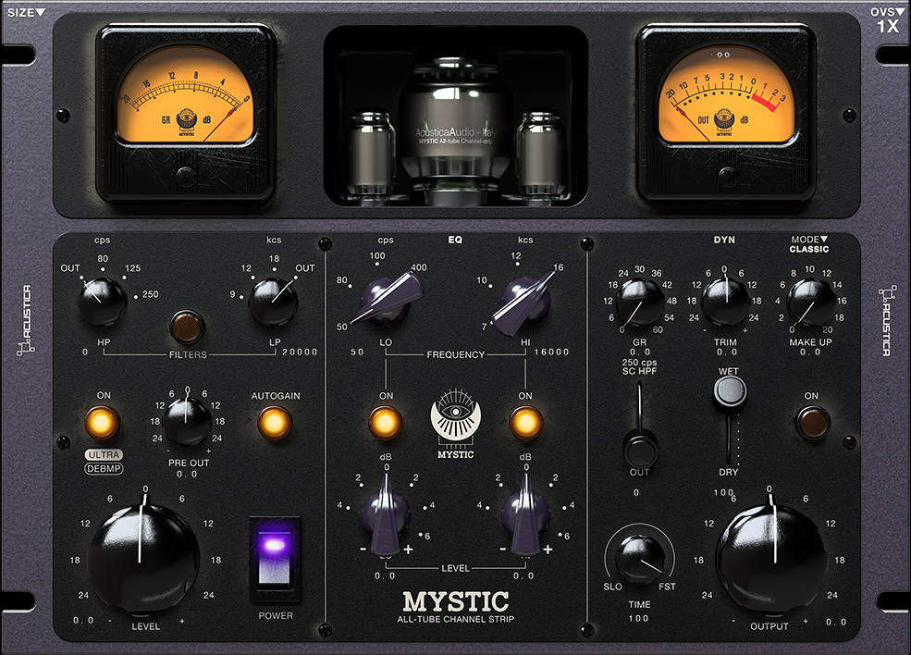
Task: Click the LO frequency readout 50
Action: tap(357, 352)
